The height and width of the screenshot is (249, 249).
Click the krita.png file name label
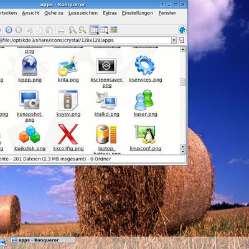(68, 80)
